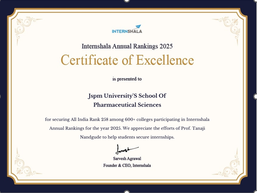Select the right-middle image selection handle
The height and width of the screenshot is (193, 257).
click(x=256, y=96)
